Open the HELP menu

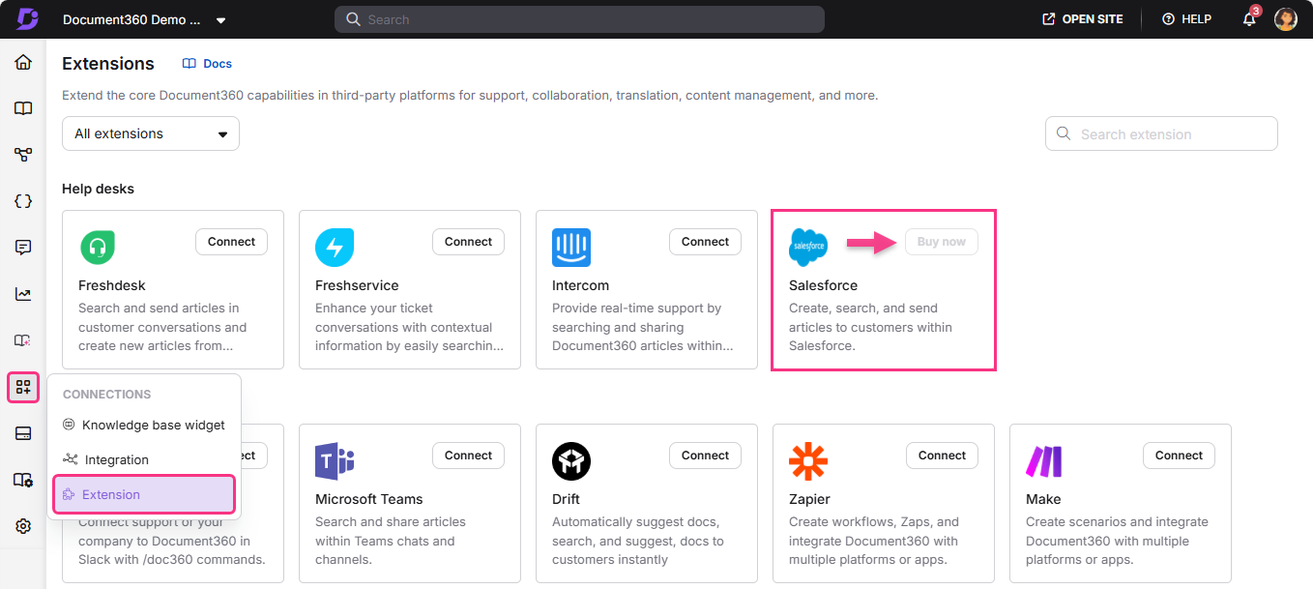point(1186,19)
